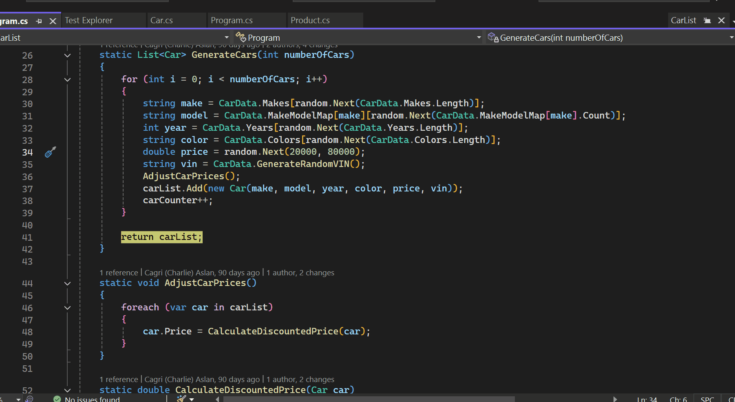Click the Program class icon in navigation bar

tap(241, 37)
